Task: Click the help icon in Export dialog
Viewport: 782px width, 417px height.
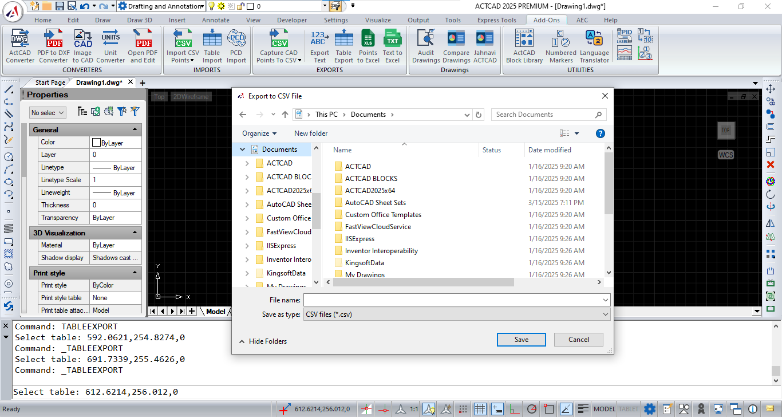Action: [601, 133]
